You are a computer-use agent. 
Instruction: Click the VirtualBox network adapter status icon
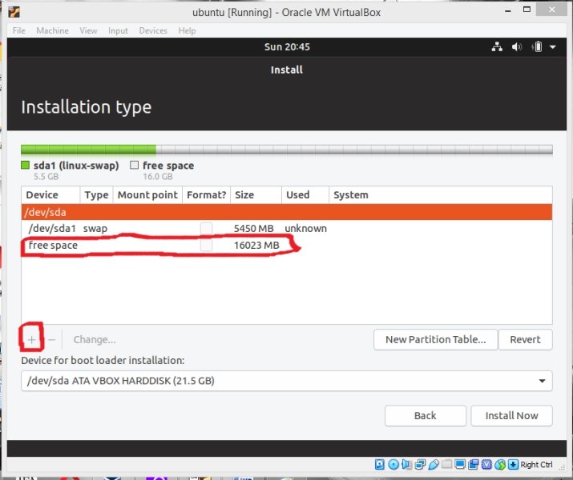pyautogui.click(x=420, y=464)
